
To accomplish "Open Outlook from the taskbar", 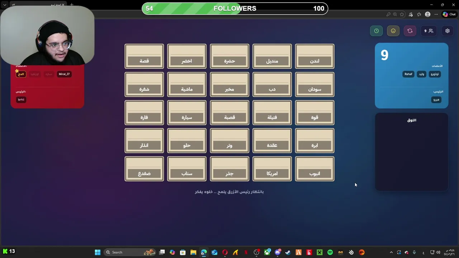I will click(x=214, y=252).
